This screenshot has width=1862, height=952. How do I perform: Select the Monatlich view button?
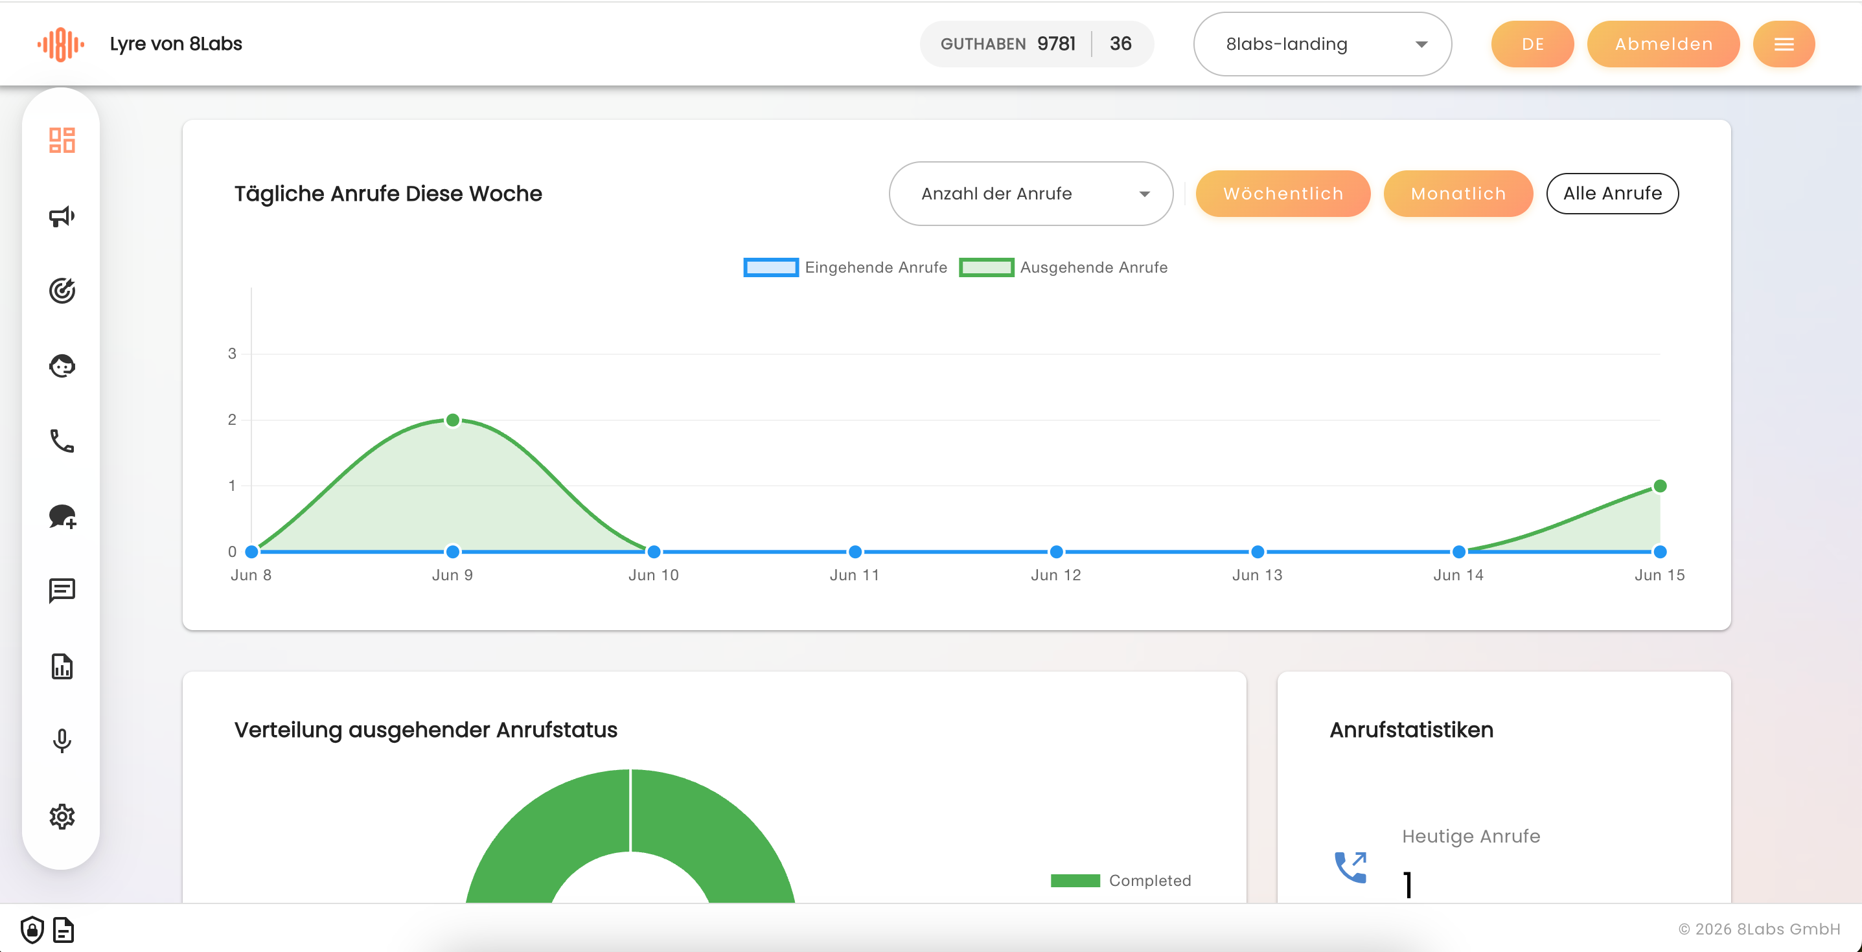coord(1458,194)
